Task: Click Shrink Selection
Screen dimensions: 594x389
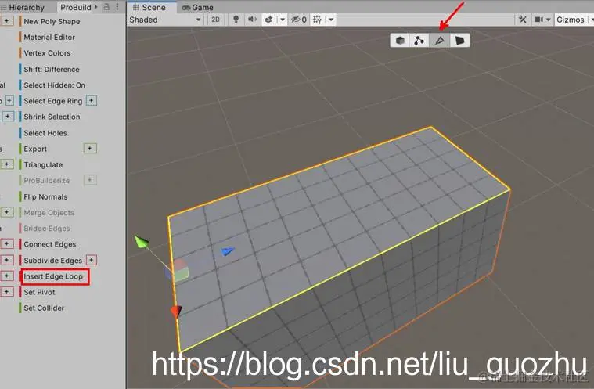Action: [52, 117]
